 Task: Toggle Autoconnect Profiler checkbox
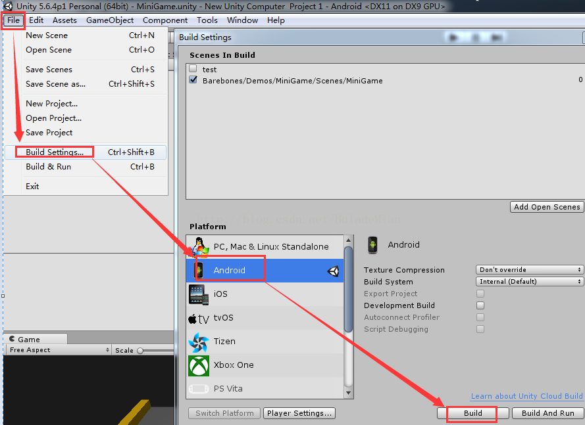[x=480, y=317]
